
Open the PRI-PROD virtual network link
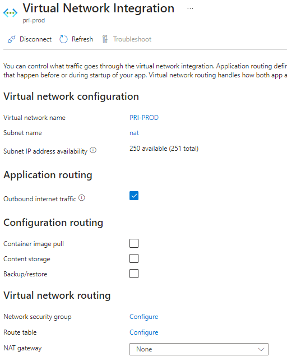[144, 118]
